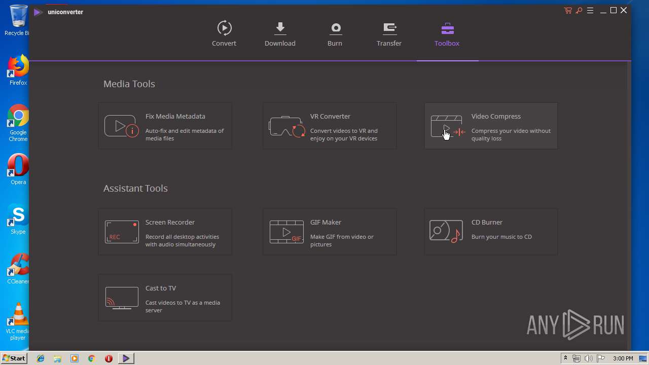
Task: Open the Windows Start menu
Action: tap(14, 358)
